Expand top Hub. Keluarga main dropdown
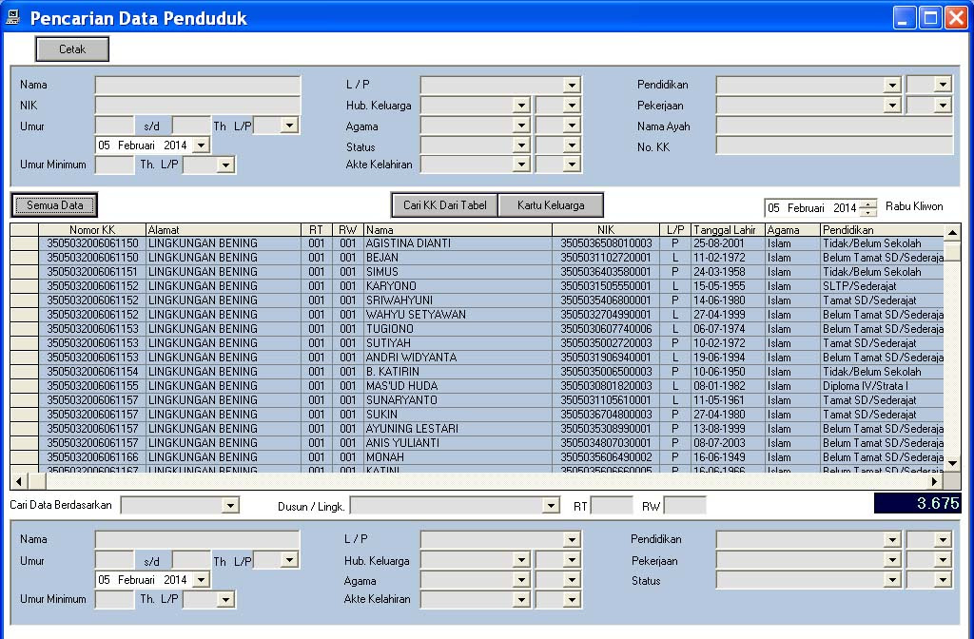This screenshot has height=639, width=974. pyautogui.click(x=521, y=106)
